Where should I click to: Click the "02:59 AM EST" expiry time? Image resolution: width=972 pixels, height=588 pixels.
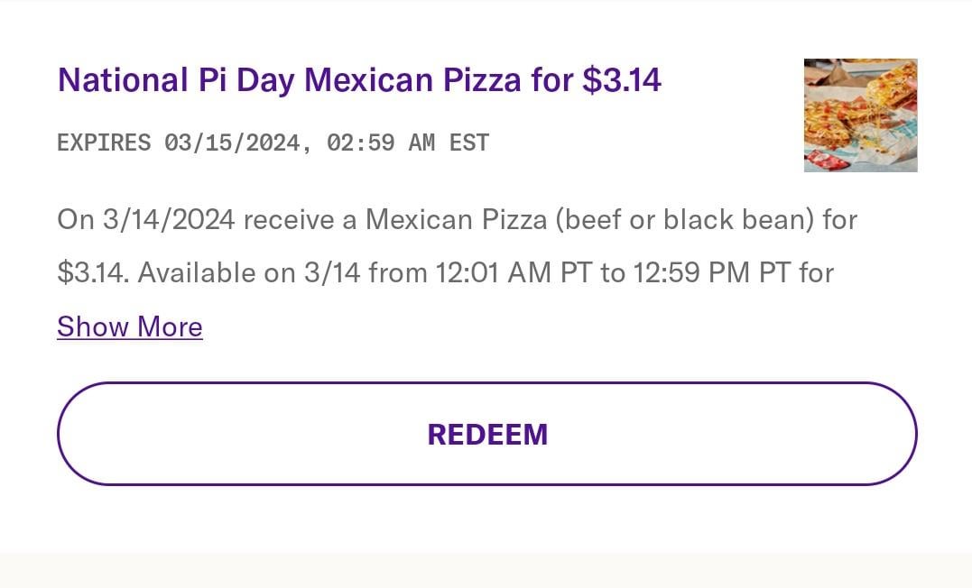(x=408, y=142)
